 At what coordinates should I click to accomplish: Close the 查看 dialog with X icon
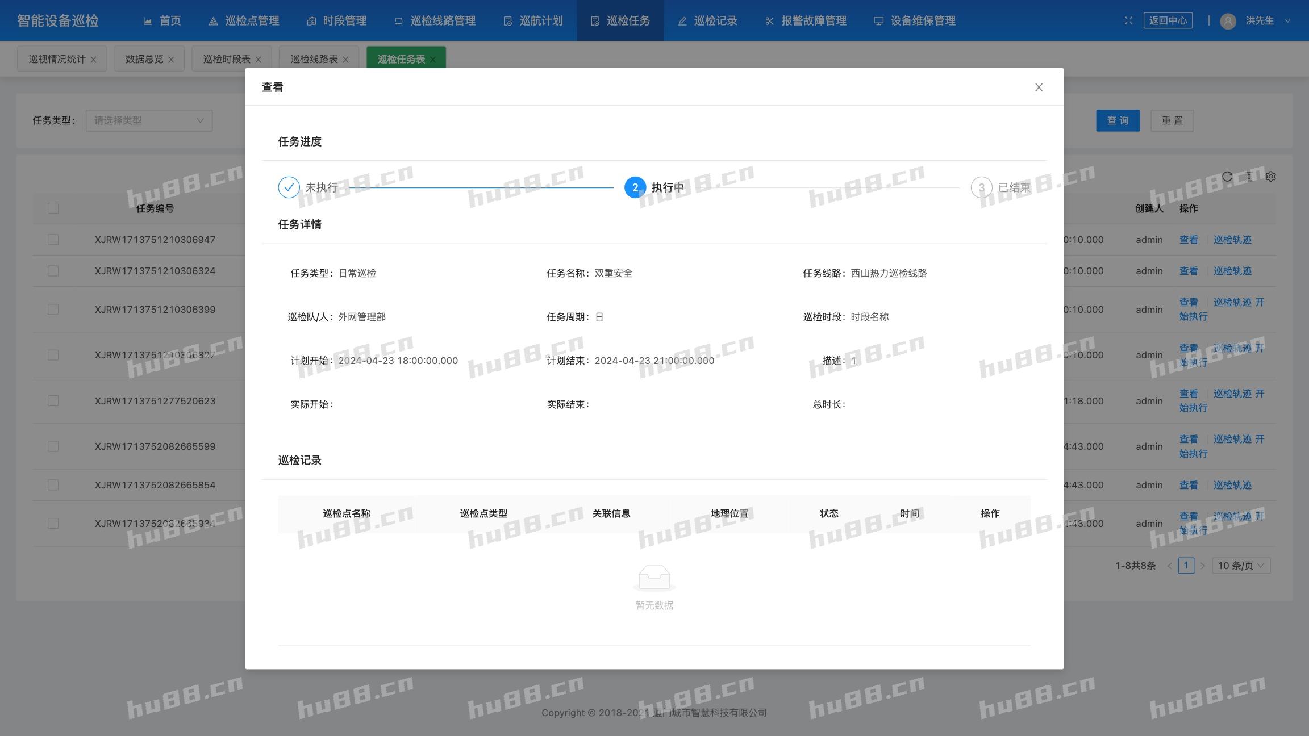coord(1039,87)
